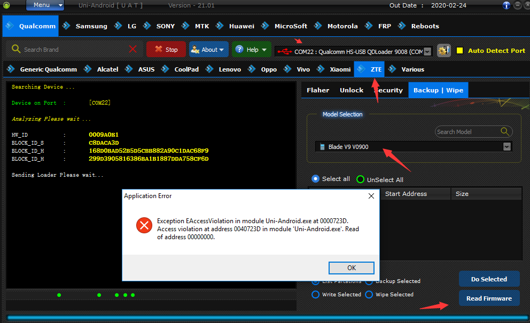Select the Backup Selected radio option
The height and width of the screenshot is (323, 530).
click(369, 281)
